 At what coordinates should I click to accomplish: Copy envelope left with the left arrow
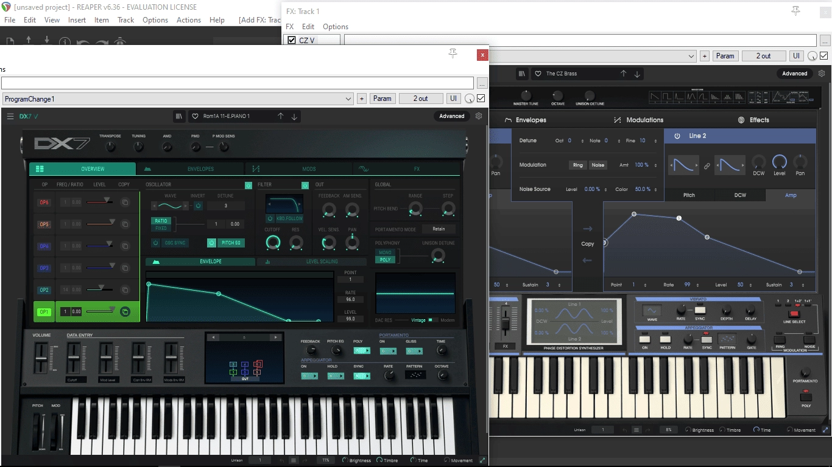coord(588,260)
